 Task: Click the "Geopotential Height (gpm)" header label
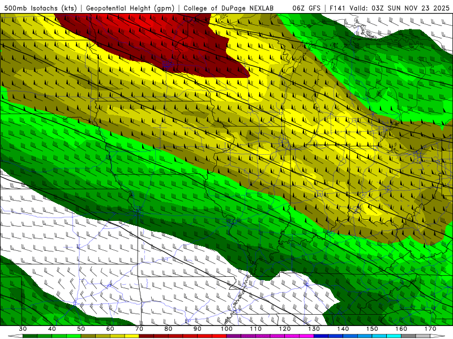coord(130,8)
